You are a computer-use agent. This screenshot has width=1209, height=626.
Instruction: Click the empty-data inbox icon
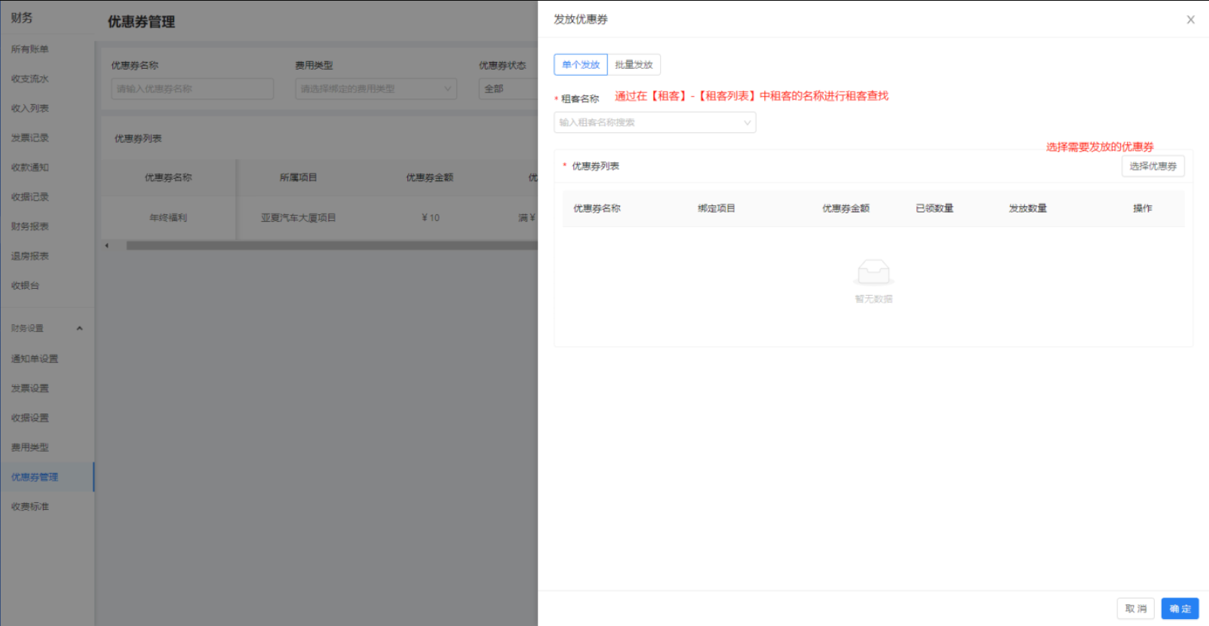[x=873, y=272]
